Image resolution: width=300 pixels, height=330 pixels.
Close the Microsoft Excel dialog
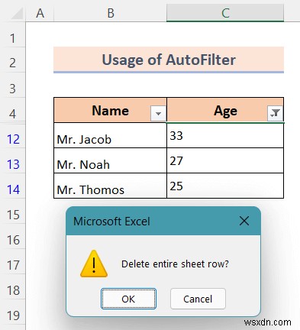click(x=244, y=221)
